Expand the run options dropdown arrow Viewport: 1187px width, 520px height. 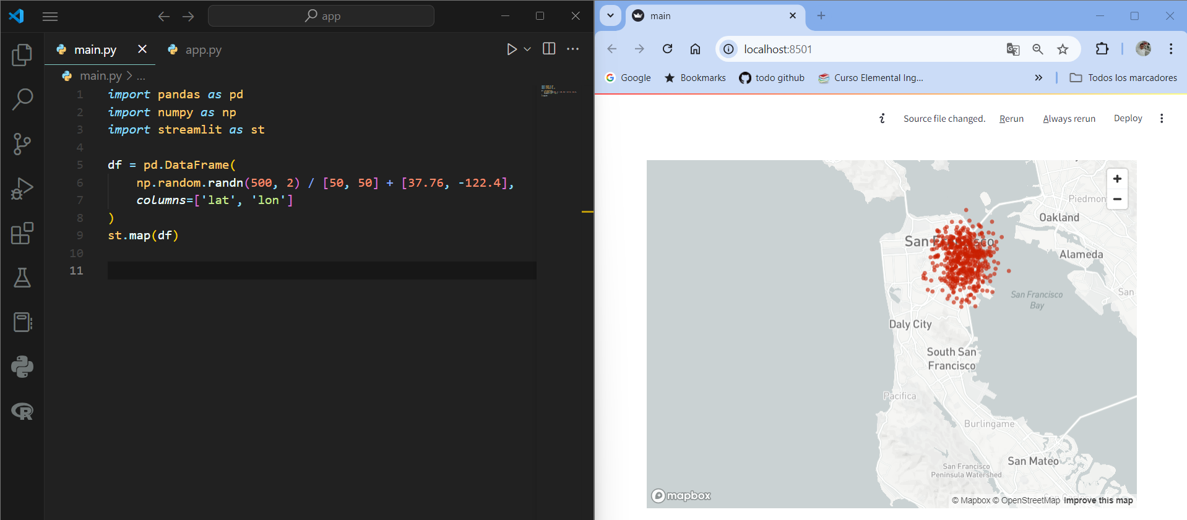527,49
